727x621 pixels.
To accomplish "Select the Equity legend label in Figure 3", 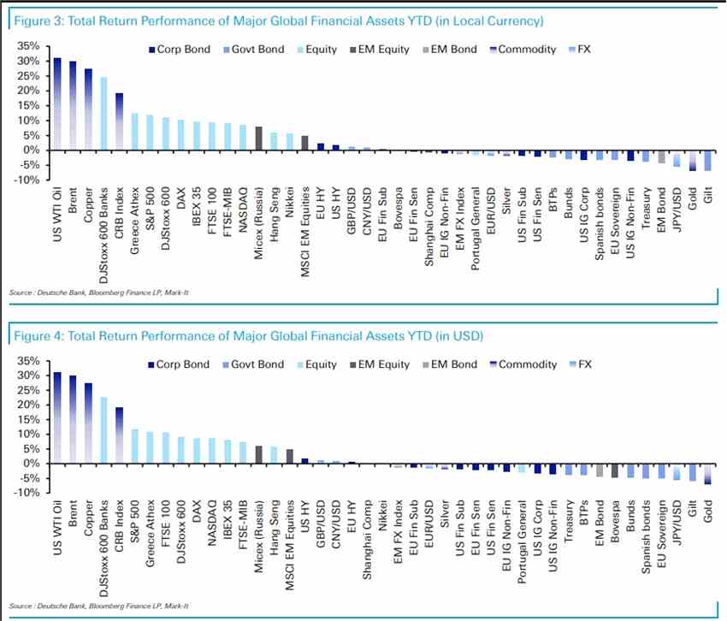I will pyautogui.click(x=321, y=49).
